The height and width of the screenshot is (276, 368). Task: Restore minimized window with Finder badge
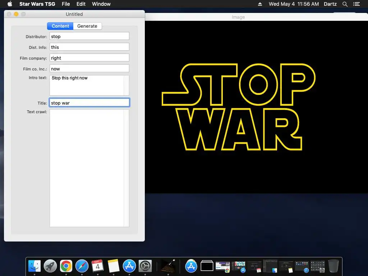tap(270, 266)
